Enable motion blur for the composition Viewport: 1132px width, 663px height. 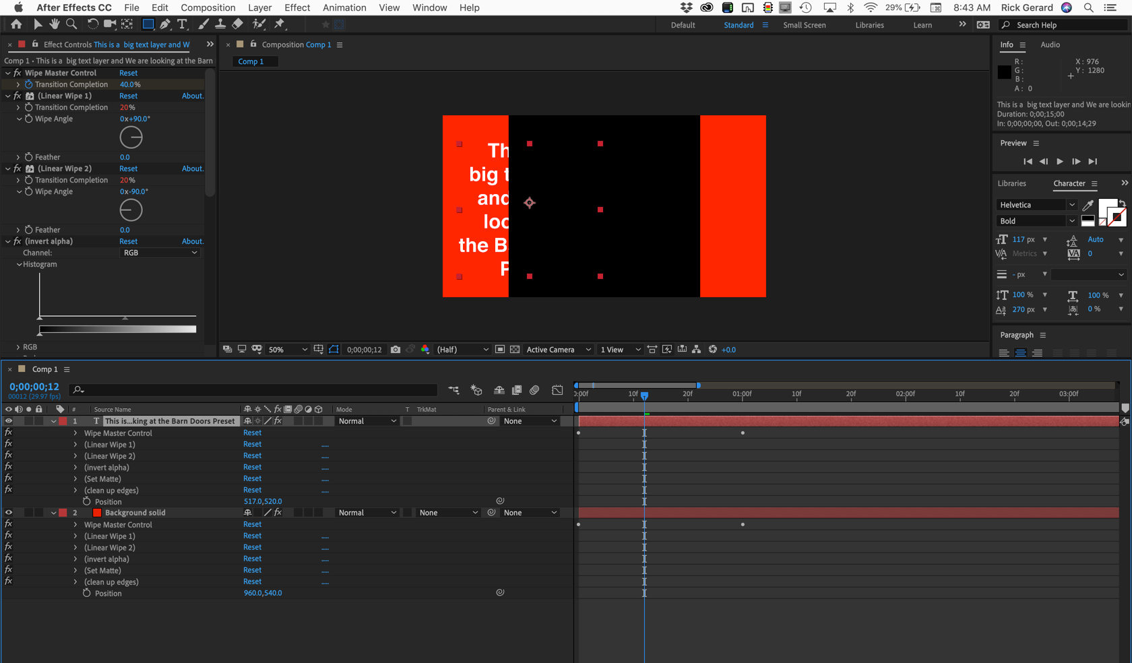coord(535,390)
